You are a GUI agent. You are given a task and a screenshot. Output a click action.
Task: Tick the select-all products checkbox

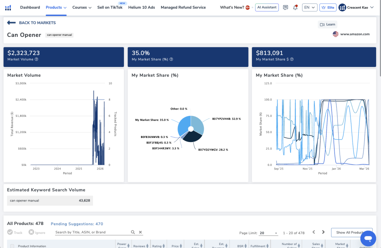12,246
